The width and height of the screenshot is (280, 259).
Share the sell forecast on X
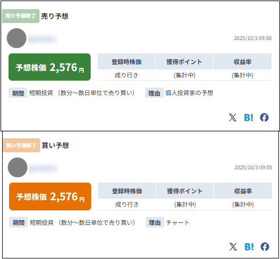tap(233, 117)
